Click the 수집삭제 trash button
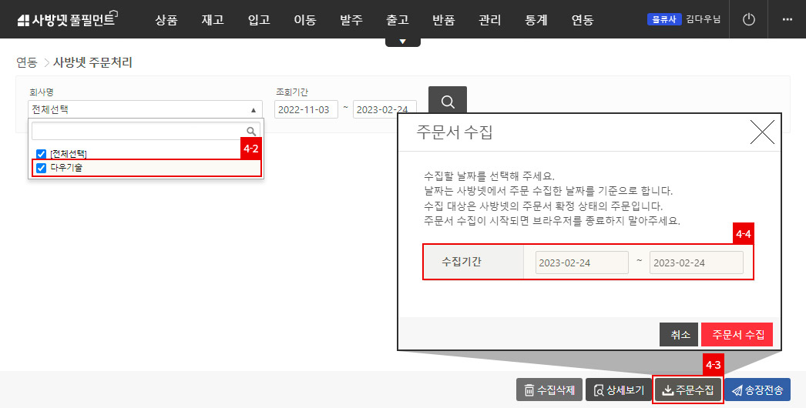806x408 pixels. click(x=549, y=390)
